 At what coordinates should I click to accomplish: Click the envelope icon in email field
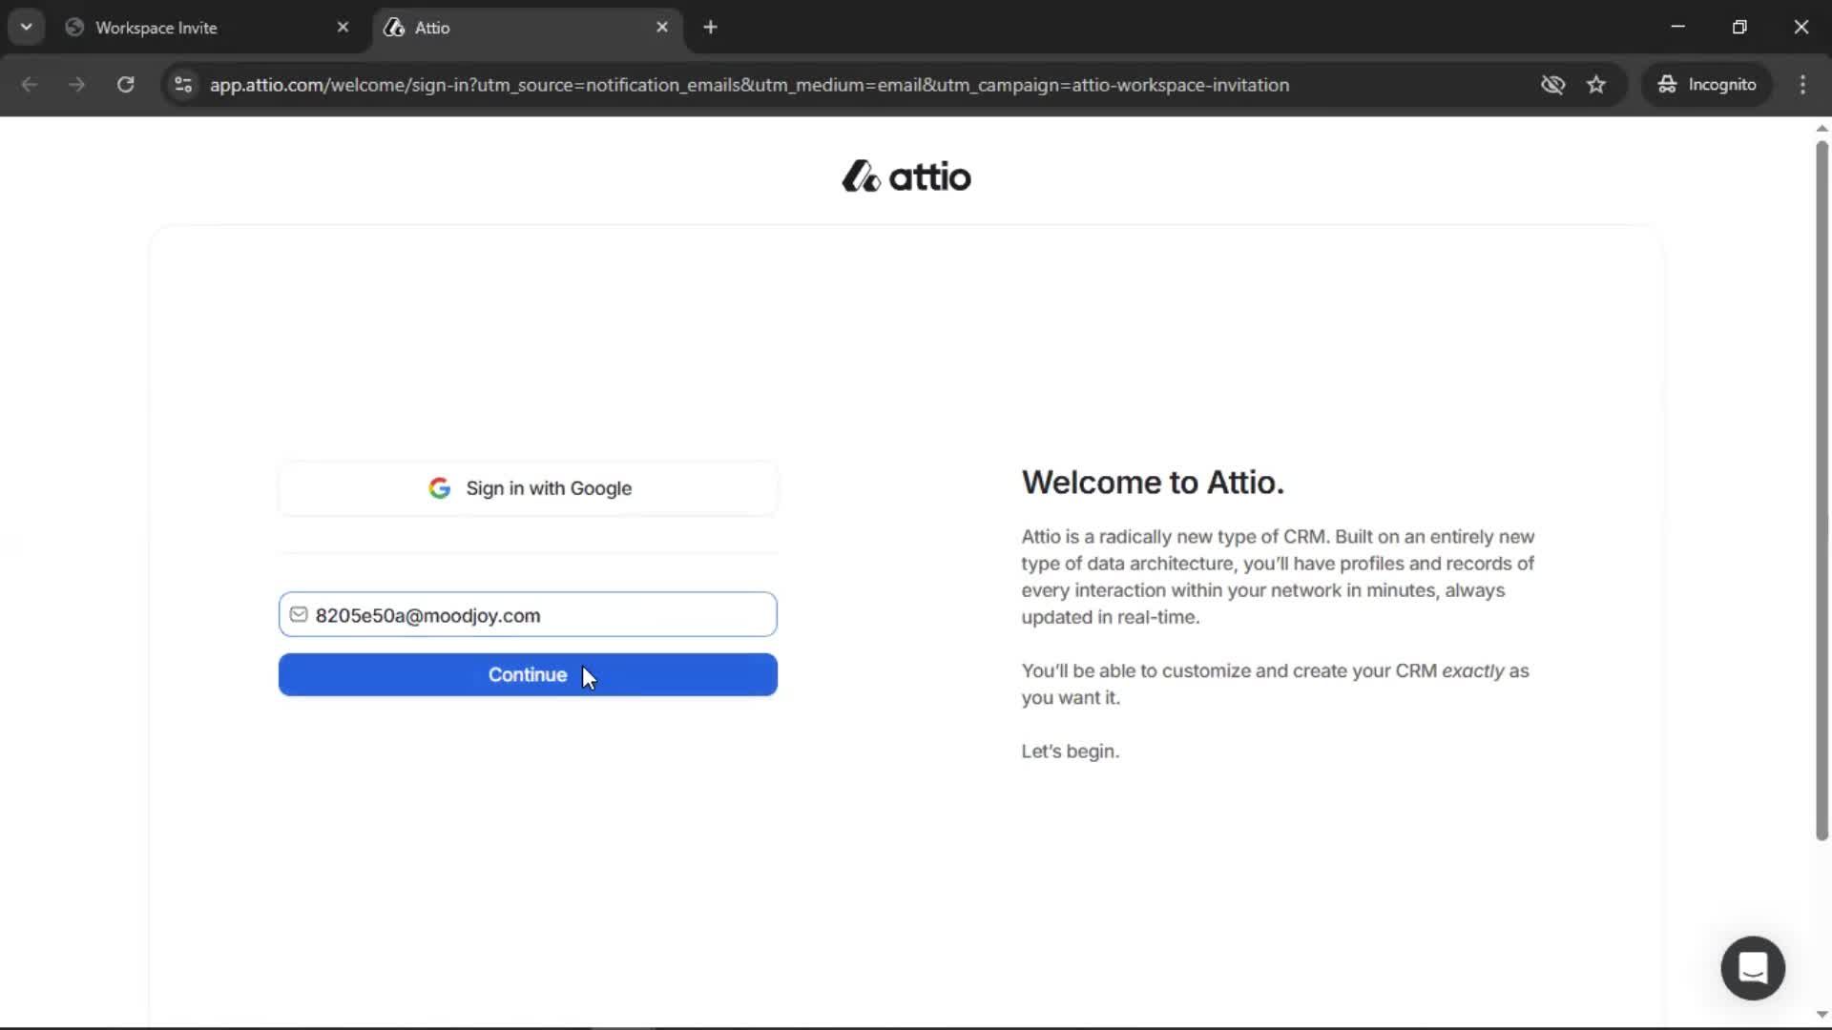coord(299,615)
